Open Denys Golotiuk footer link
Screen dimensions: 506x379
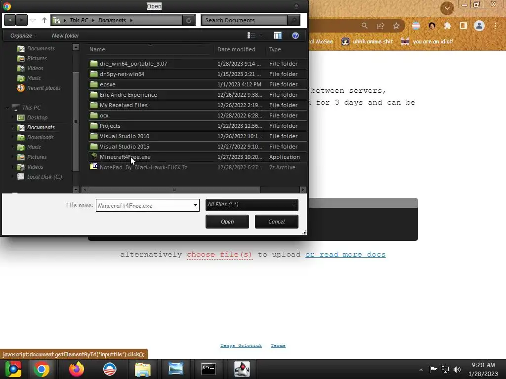coord(241,345)
